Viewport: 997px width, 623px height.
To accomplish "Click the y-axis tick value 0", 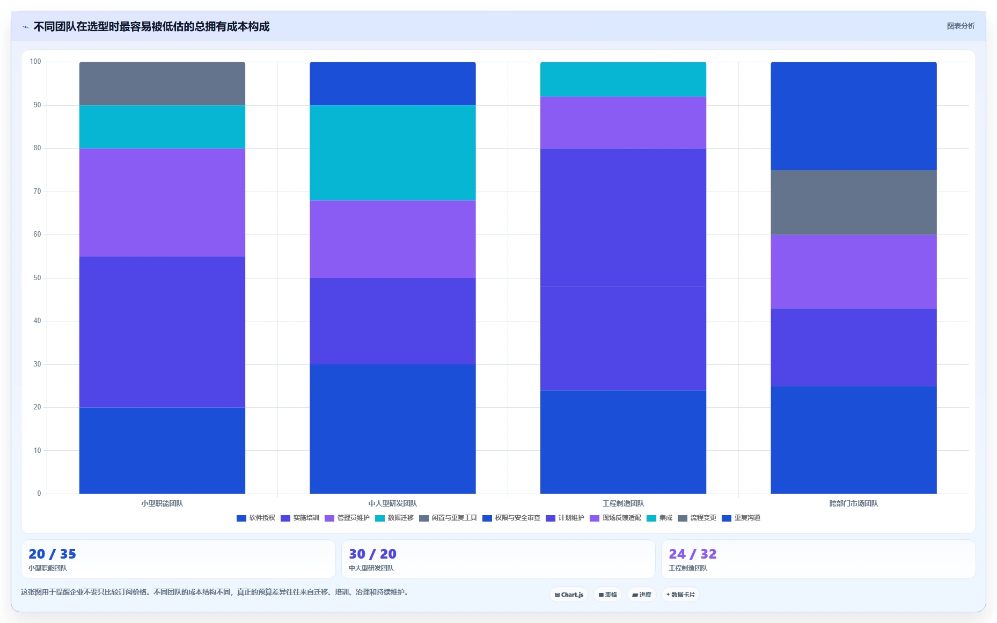I will (x=39, y=494).
